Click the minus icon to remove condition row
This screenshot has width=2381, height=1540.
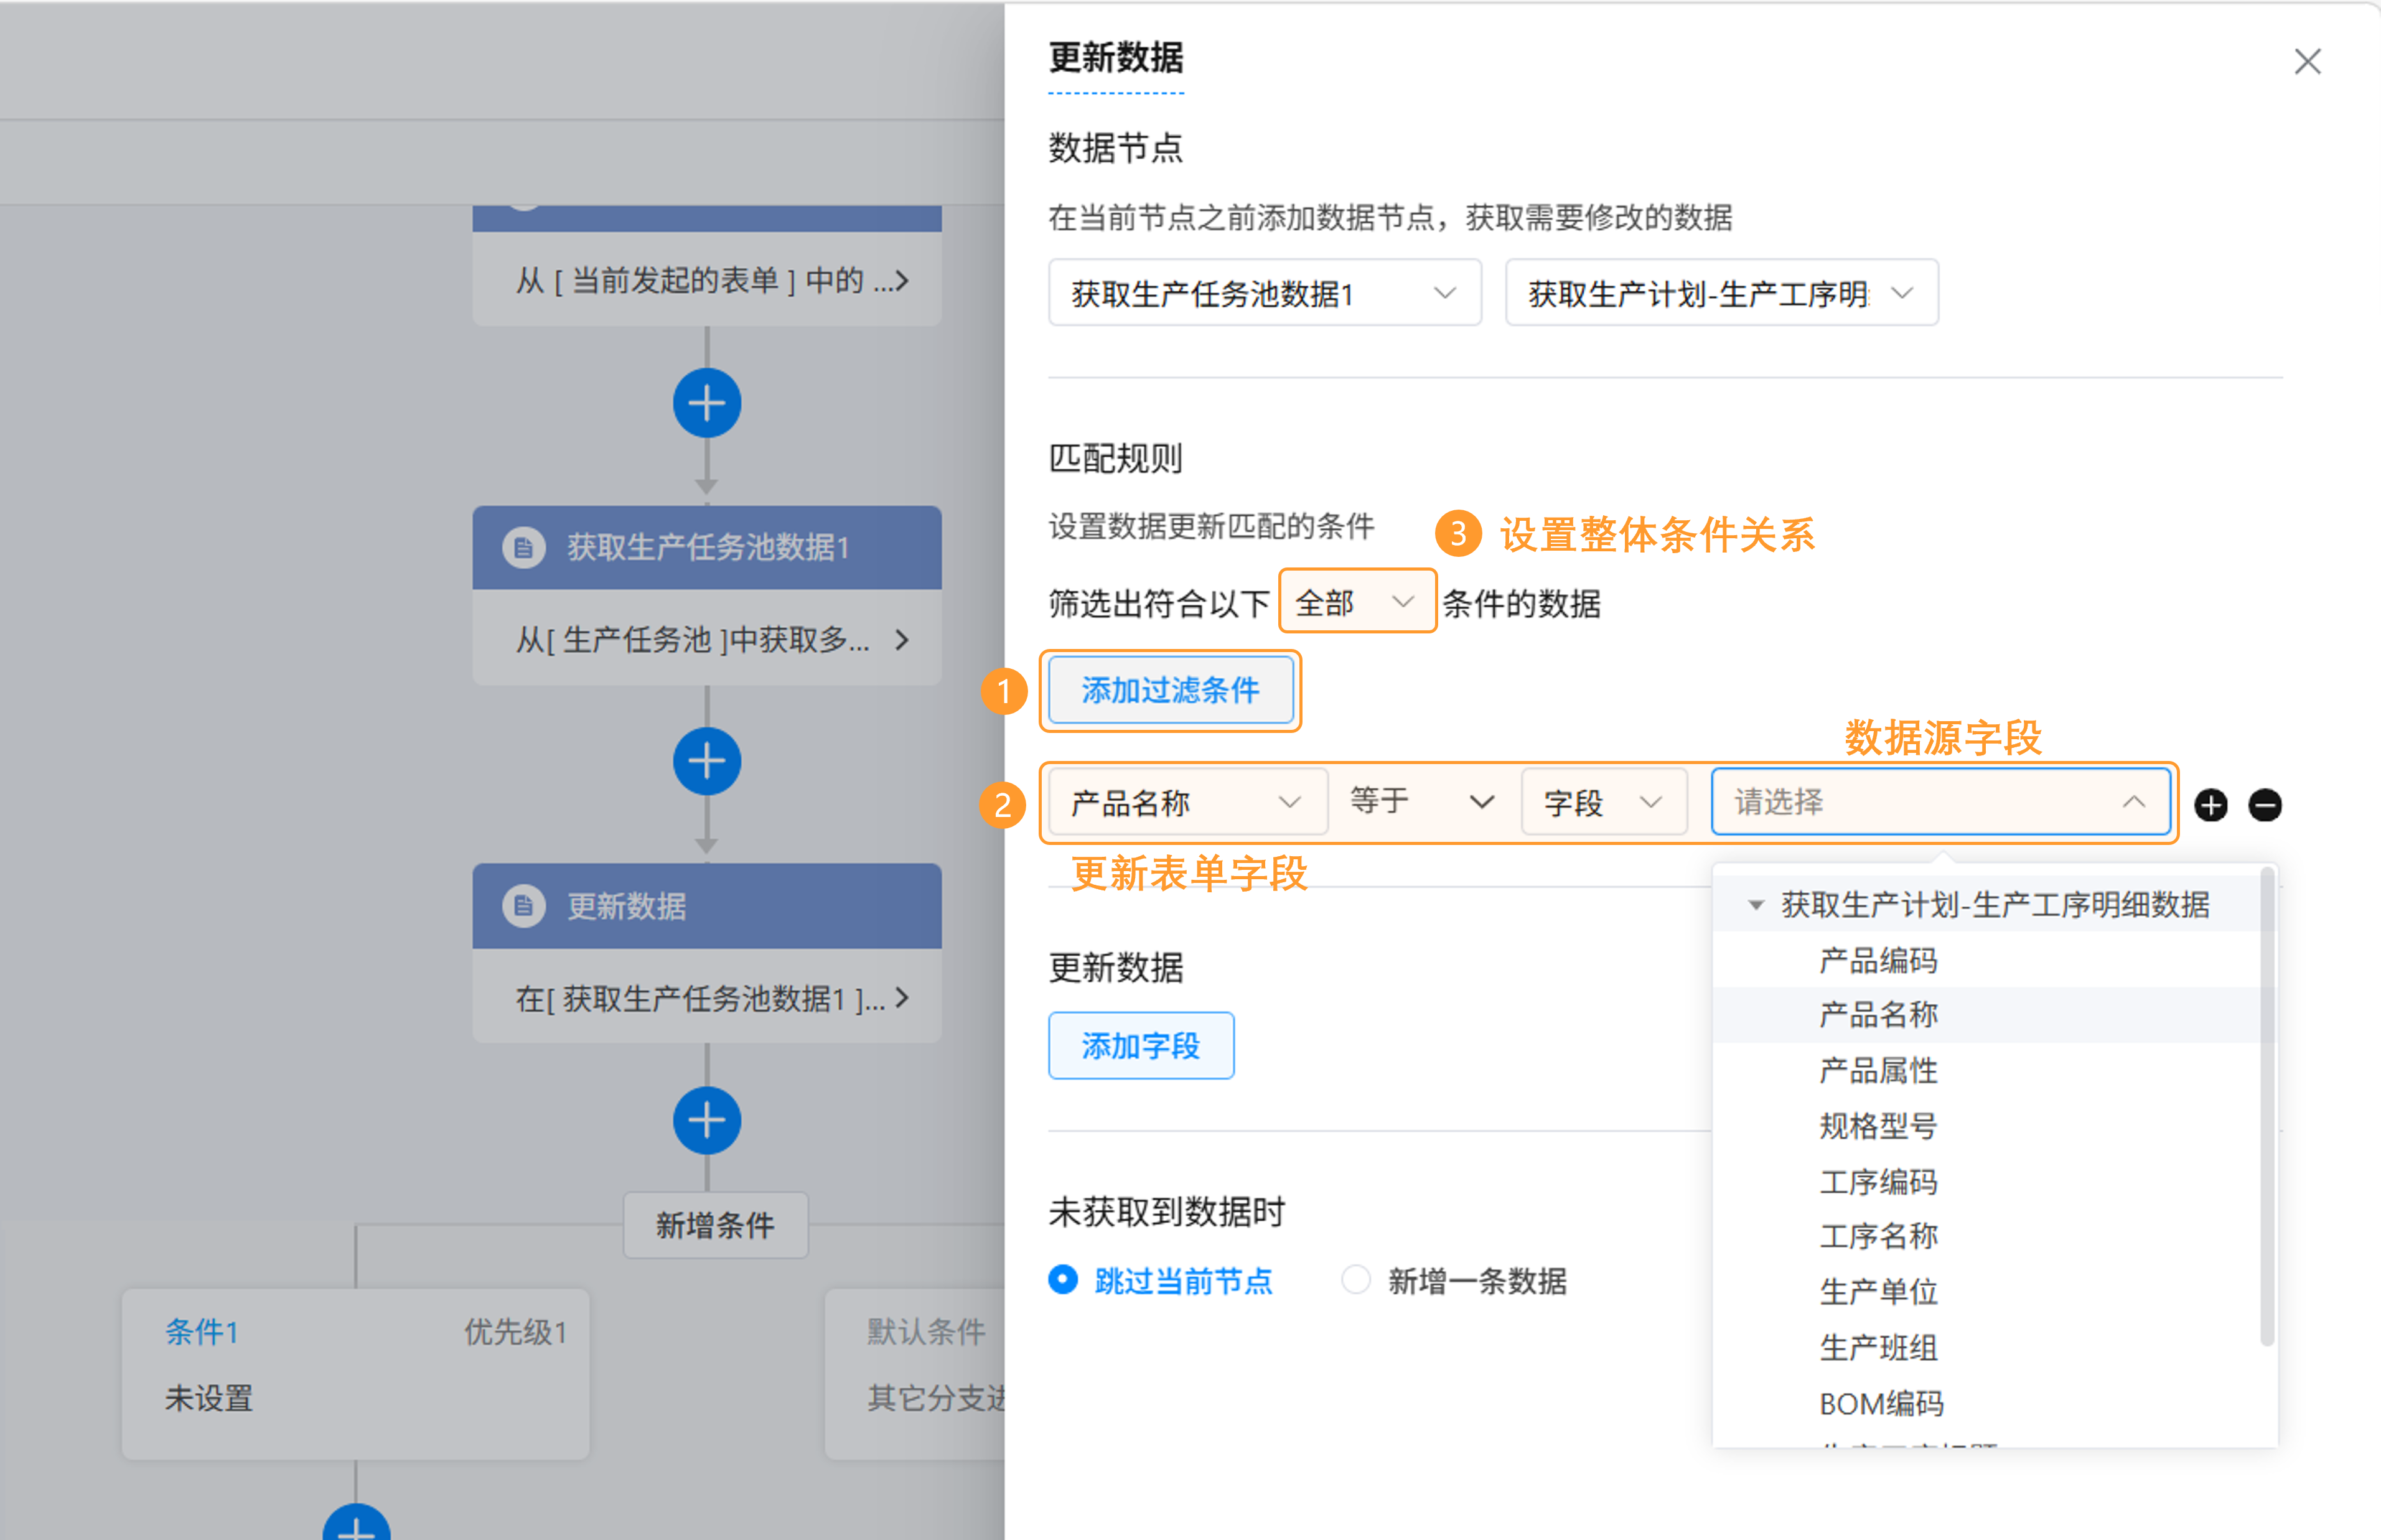(x=2264, y=804)
